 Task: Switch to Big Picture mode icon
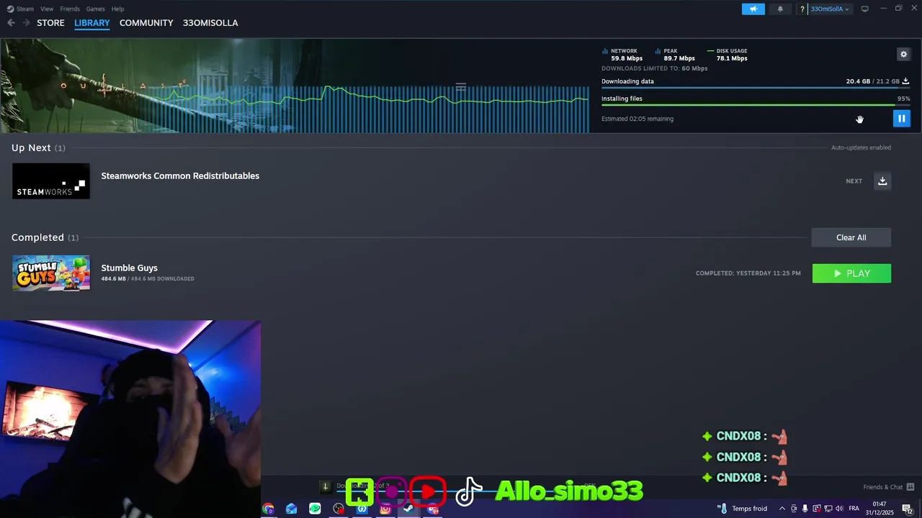864,9
